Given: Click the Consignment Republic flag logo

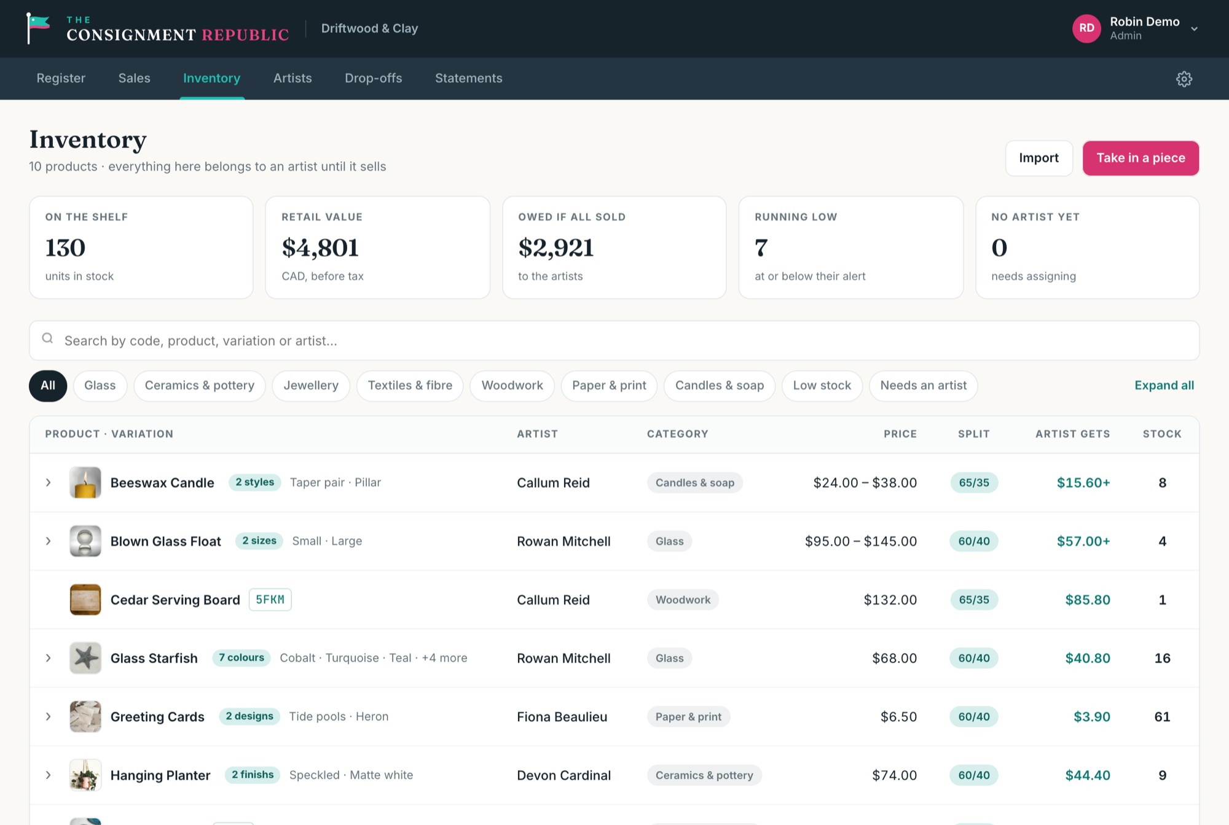Looking at the screenshot, I should 38,28.
